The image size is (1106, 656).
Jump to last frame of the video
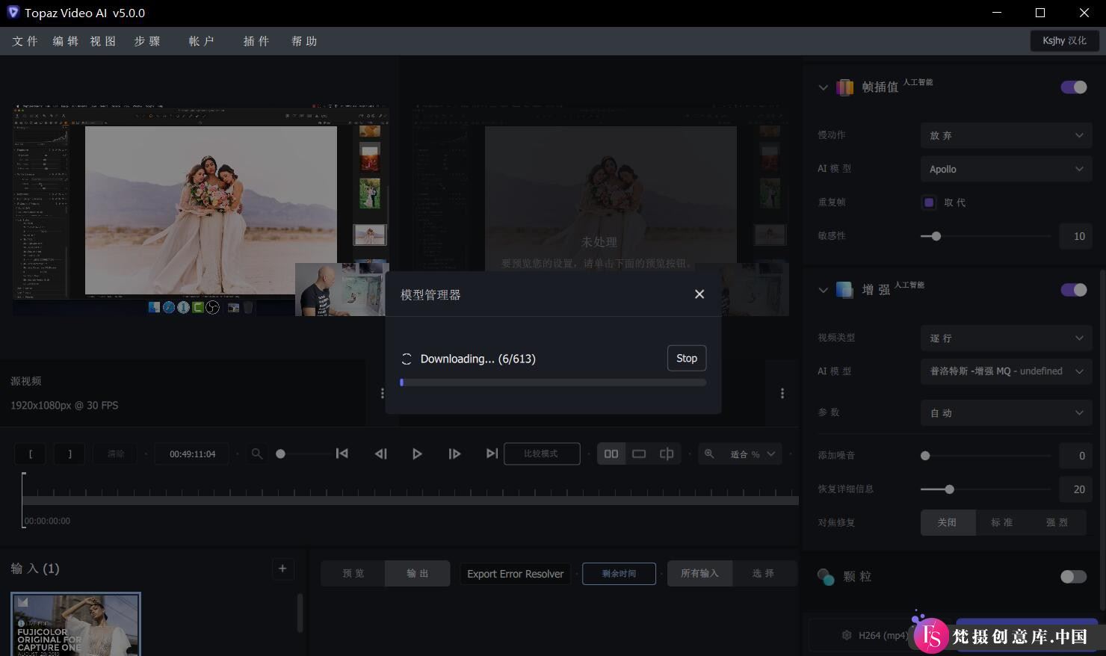pos(491,454)
